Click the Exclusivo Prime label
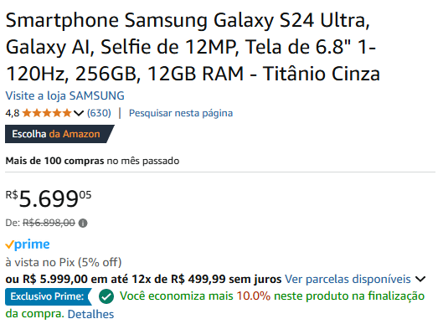 (x=49, y=296)
